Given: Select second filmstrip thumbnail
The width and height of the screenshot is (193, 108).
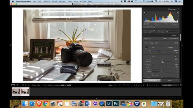Looking at the screenshot, I should pyautogui.click(x=25, y=91).
